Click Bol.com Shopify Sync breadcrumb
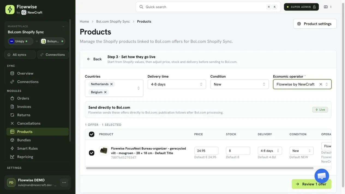345x194 pixels. click(113, 22)
